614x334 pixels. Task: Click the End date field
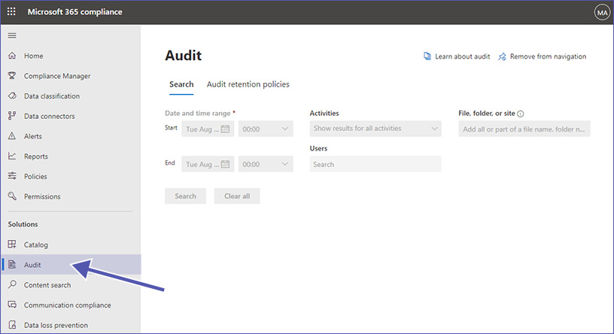(208, 164)
